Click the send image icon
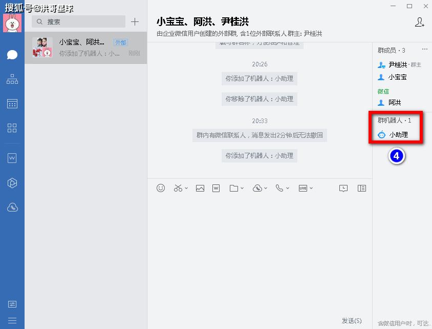Viewport: 432px width, 329px height. coord(200,188)
